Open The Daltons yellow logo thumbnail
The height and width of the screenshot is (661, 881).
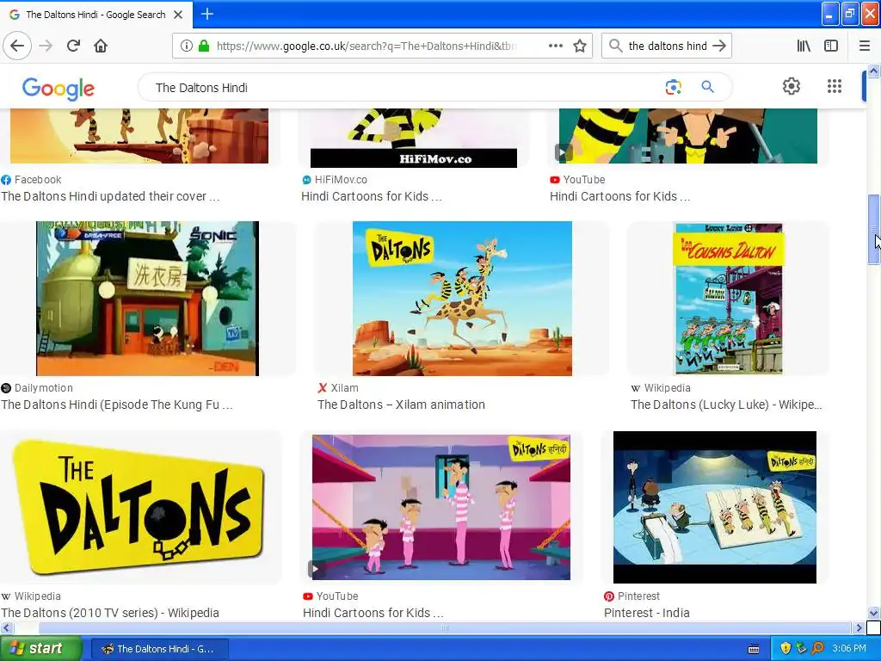pyautogui.click(x=139, y=507)
